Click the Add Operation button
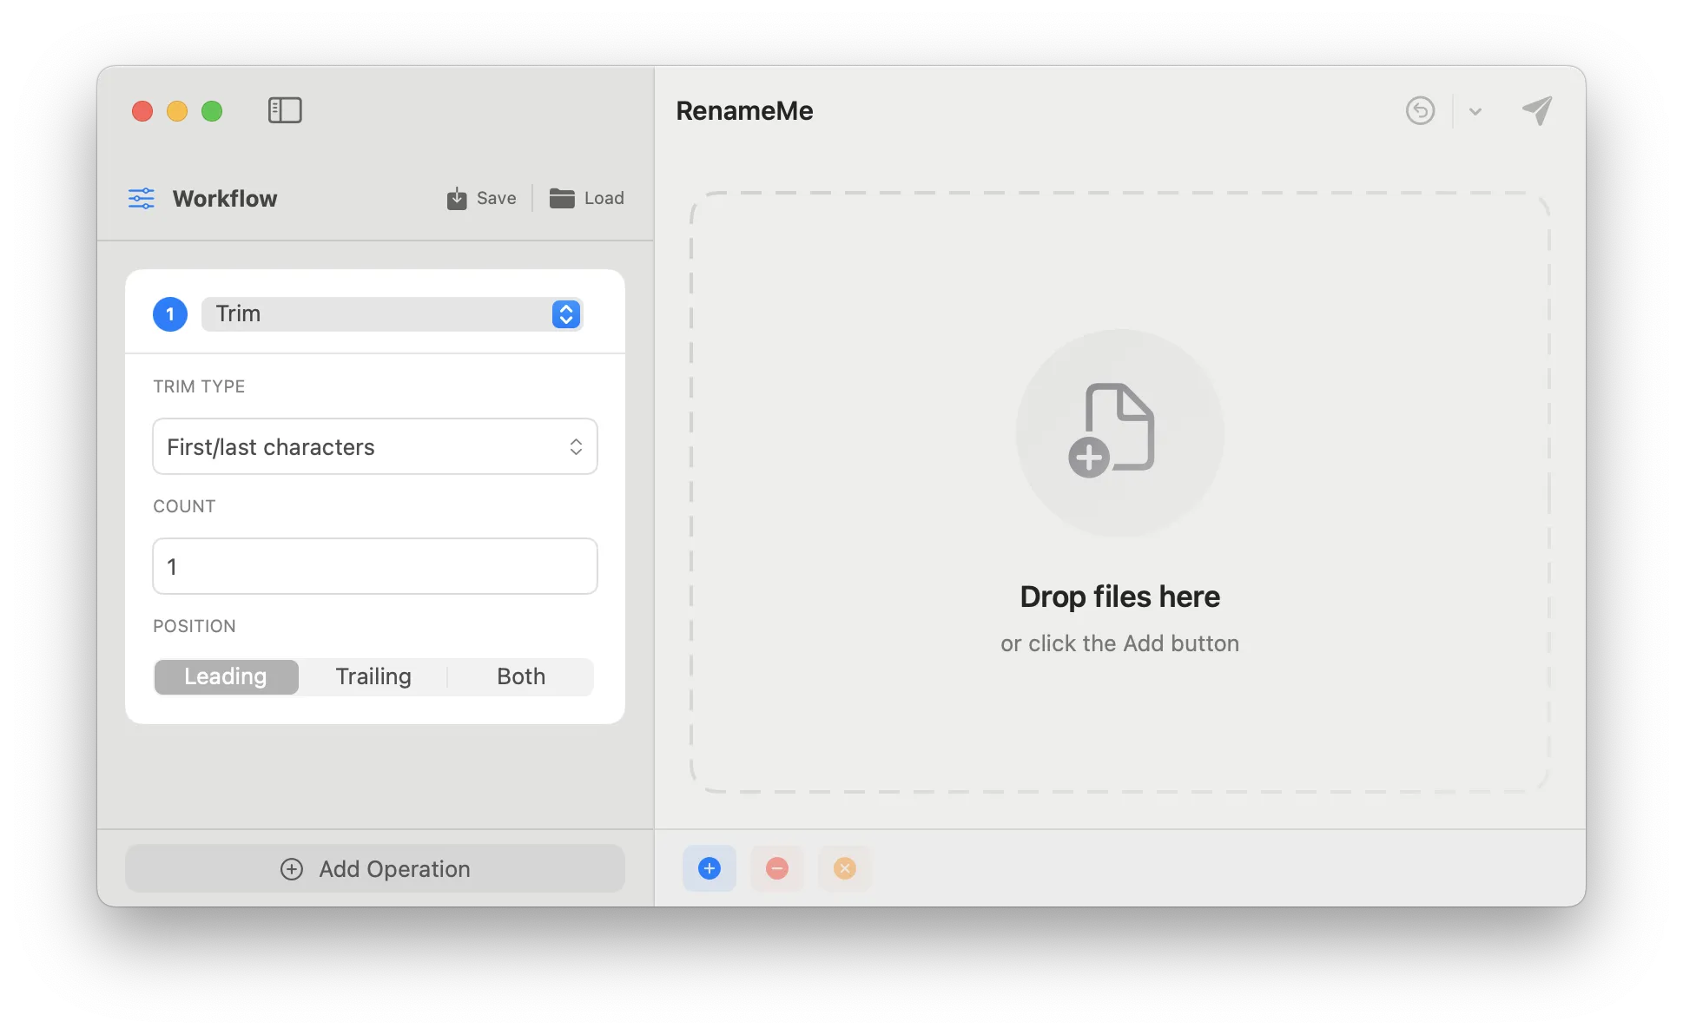Image resolution: width=1683 pixels, height=1035 pixels. (x=374, y=868)
